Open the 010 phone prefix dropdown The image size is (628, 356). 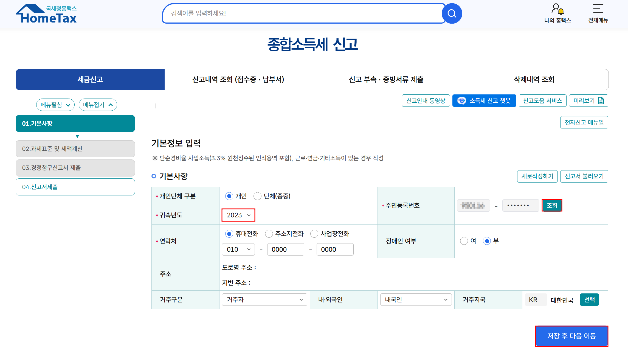click(x=238, y=250)
